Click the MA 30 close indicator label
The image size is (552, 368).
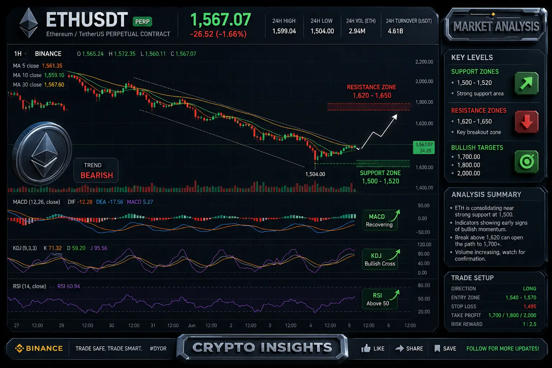[x=27, y=85]
